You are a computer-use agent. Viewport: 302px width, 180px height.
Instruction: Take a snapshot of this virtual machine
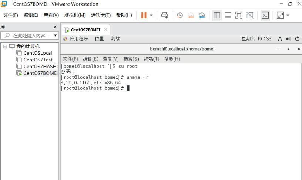click(x=179, y=15)
